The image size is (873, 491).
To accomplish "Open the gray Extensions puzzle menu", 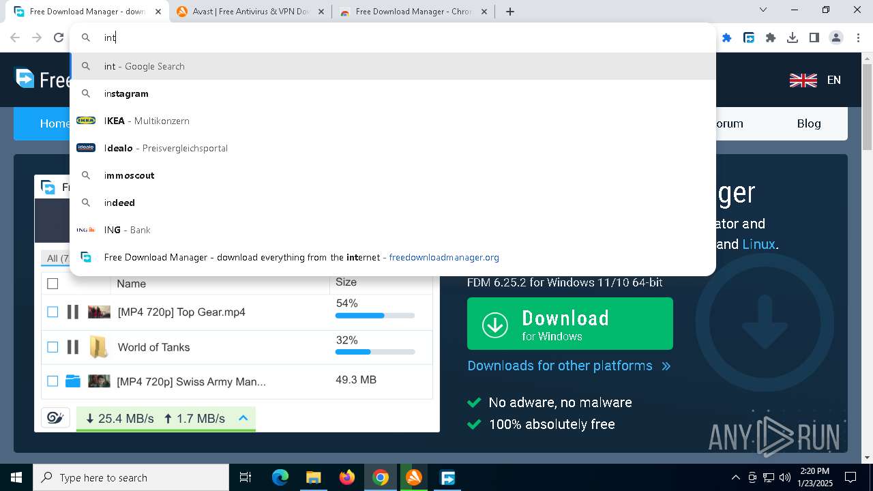I will coord(771,38).
